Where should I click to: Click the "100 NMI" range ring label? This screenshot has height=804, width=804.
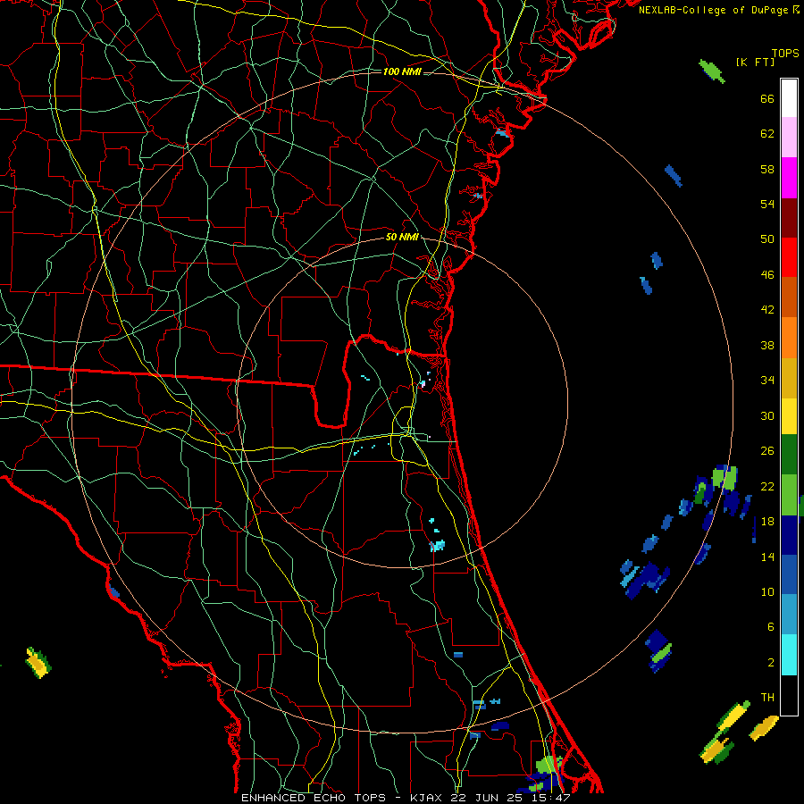[x=402, y=71]
